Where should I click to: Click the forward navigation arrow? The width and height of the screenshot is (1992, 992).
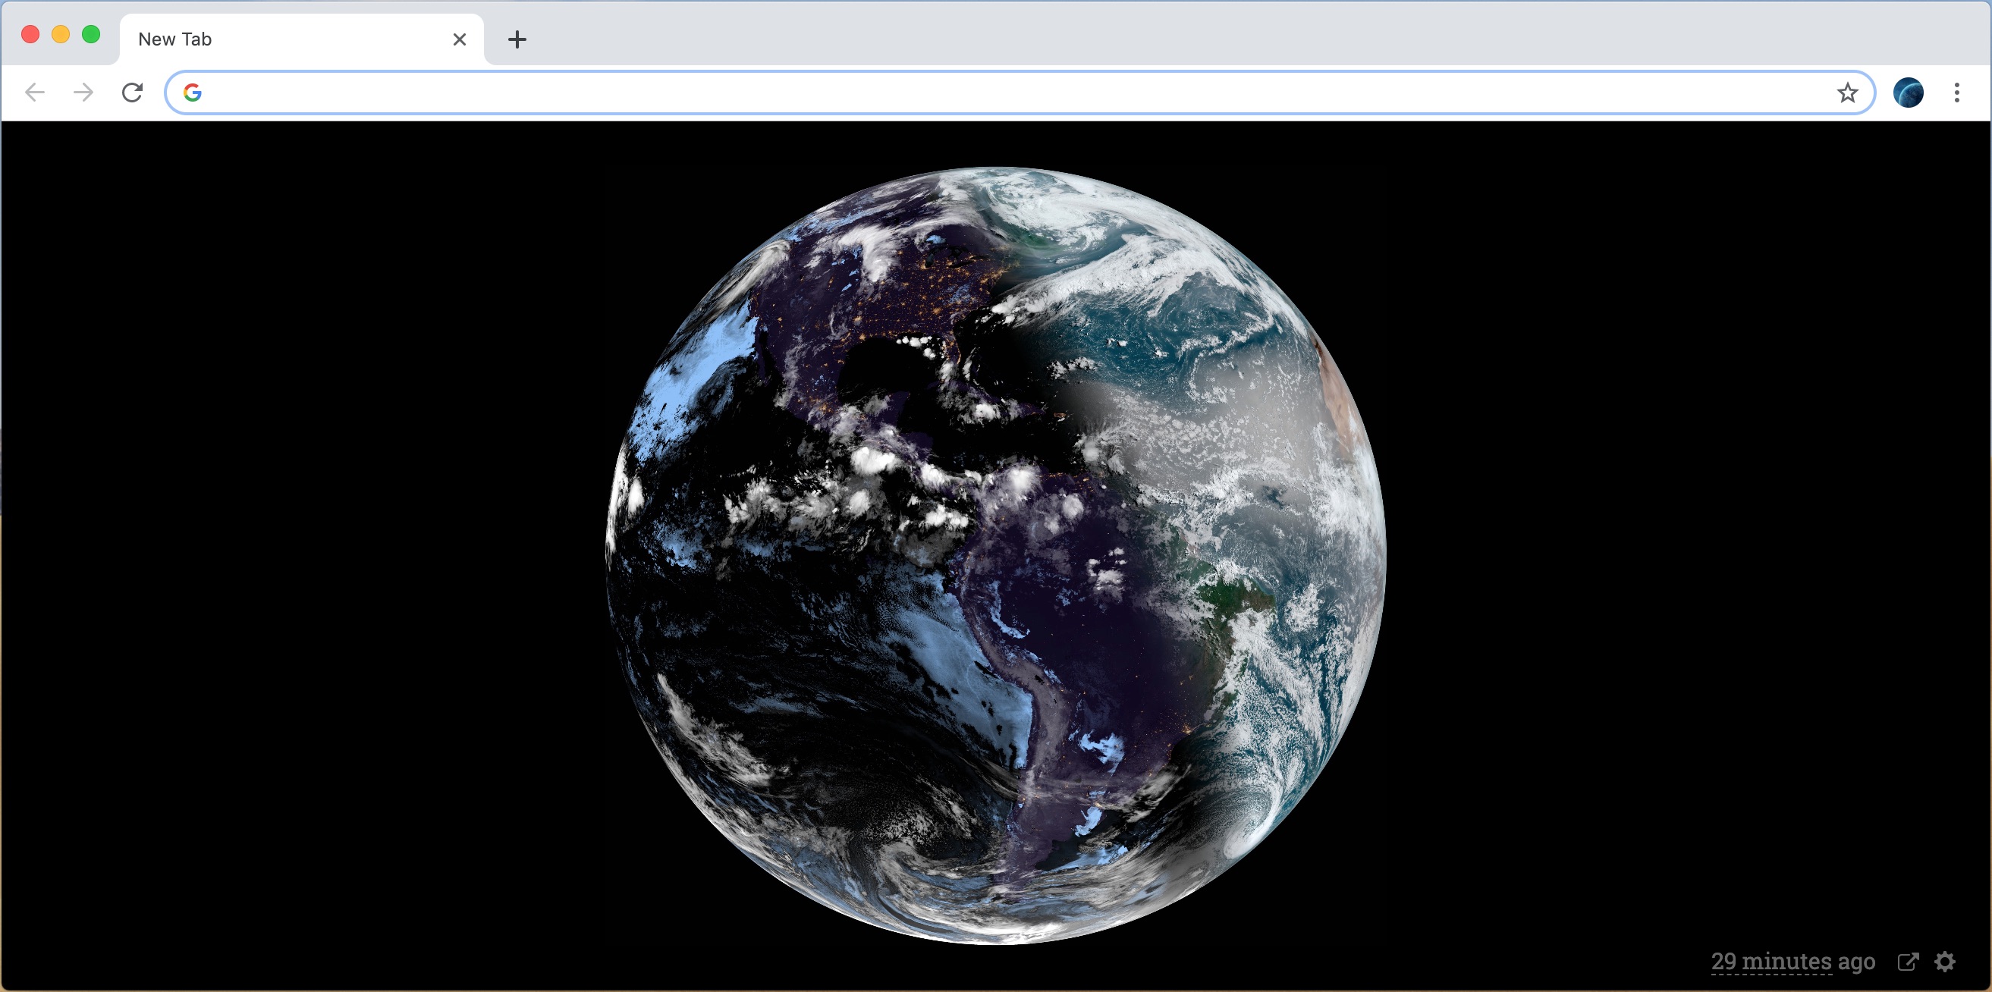83,93
